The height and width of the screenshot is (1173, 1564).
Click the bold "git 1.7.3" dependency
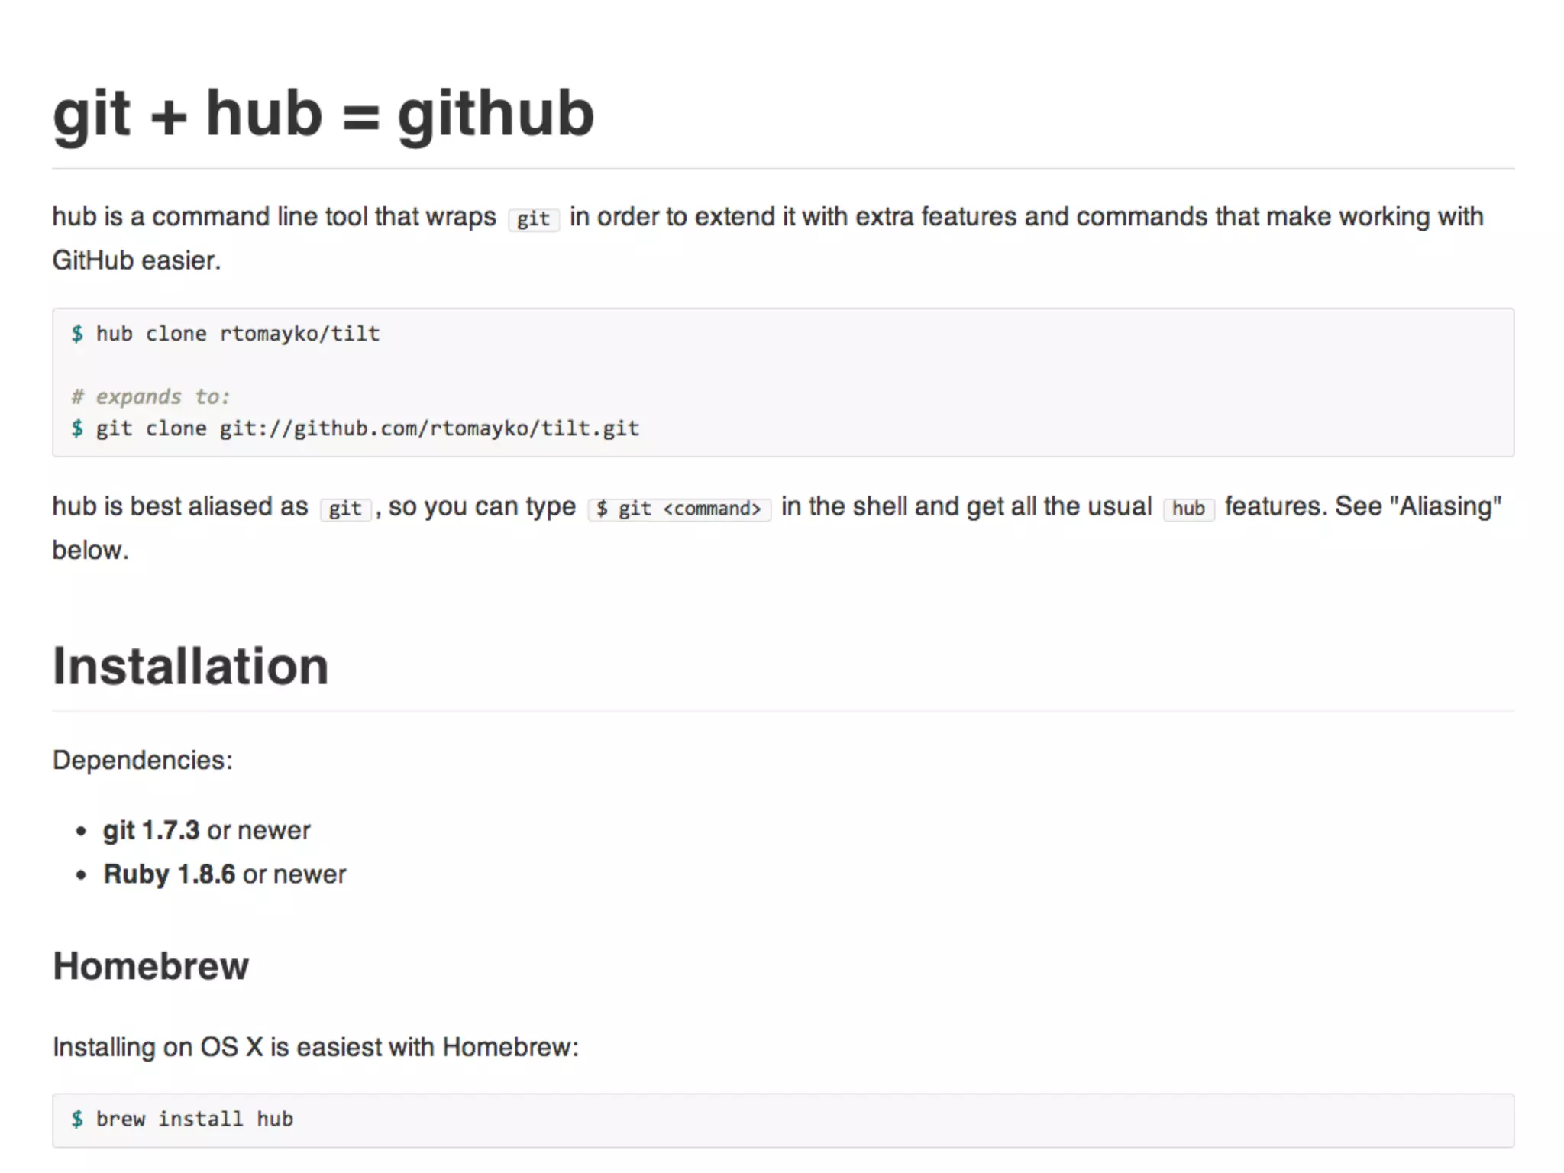(x=151, y=830)
